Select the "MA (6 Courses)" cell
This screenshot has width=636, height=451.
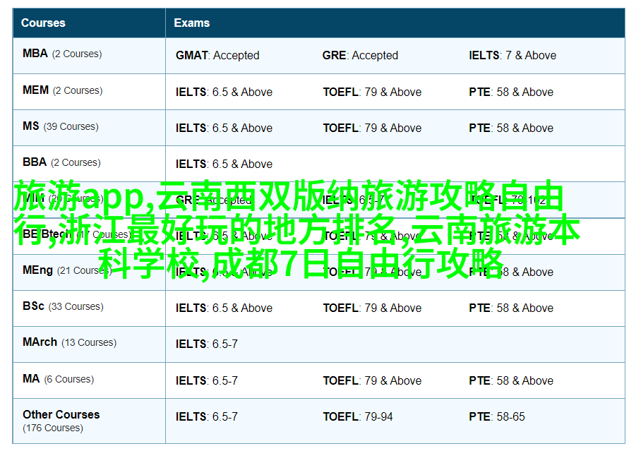(x=89, y=380)
